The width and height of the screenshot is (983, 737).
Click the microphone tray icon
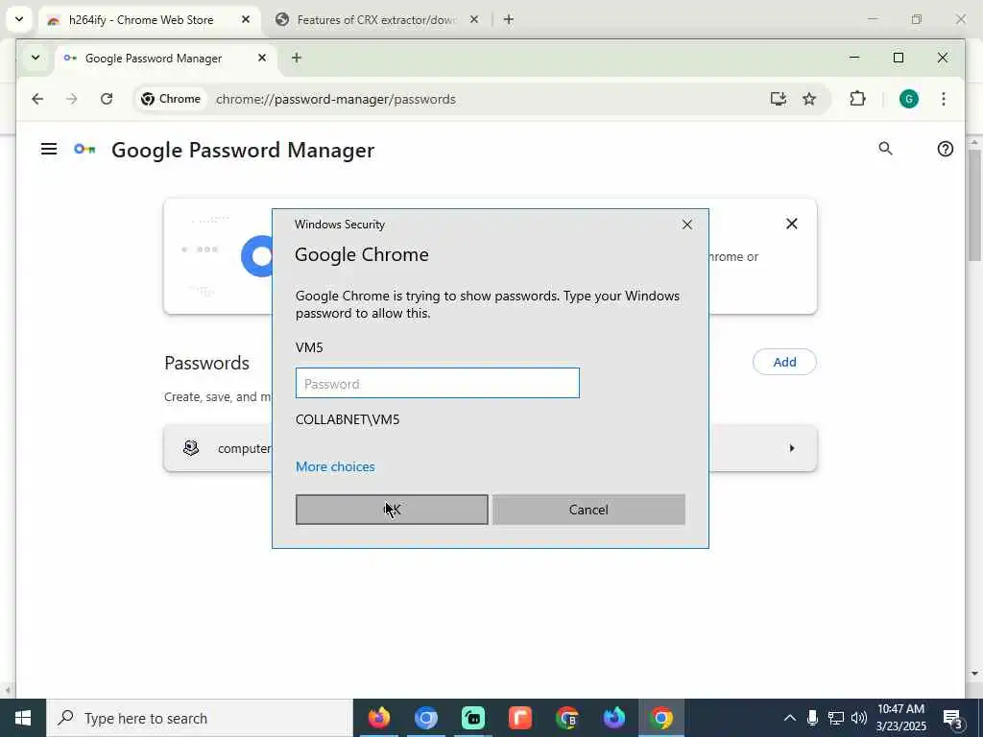pos(812,718)
